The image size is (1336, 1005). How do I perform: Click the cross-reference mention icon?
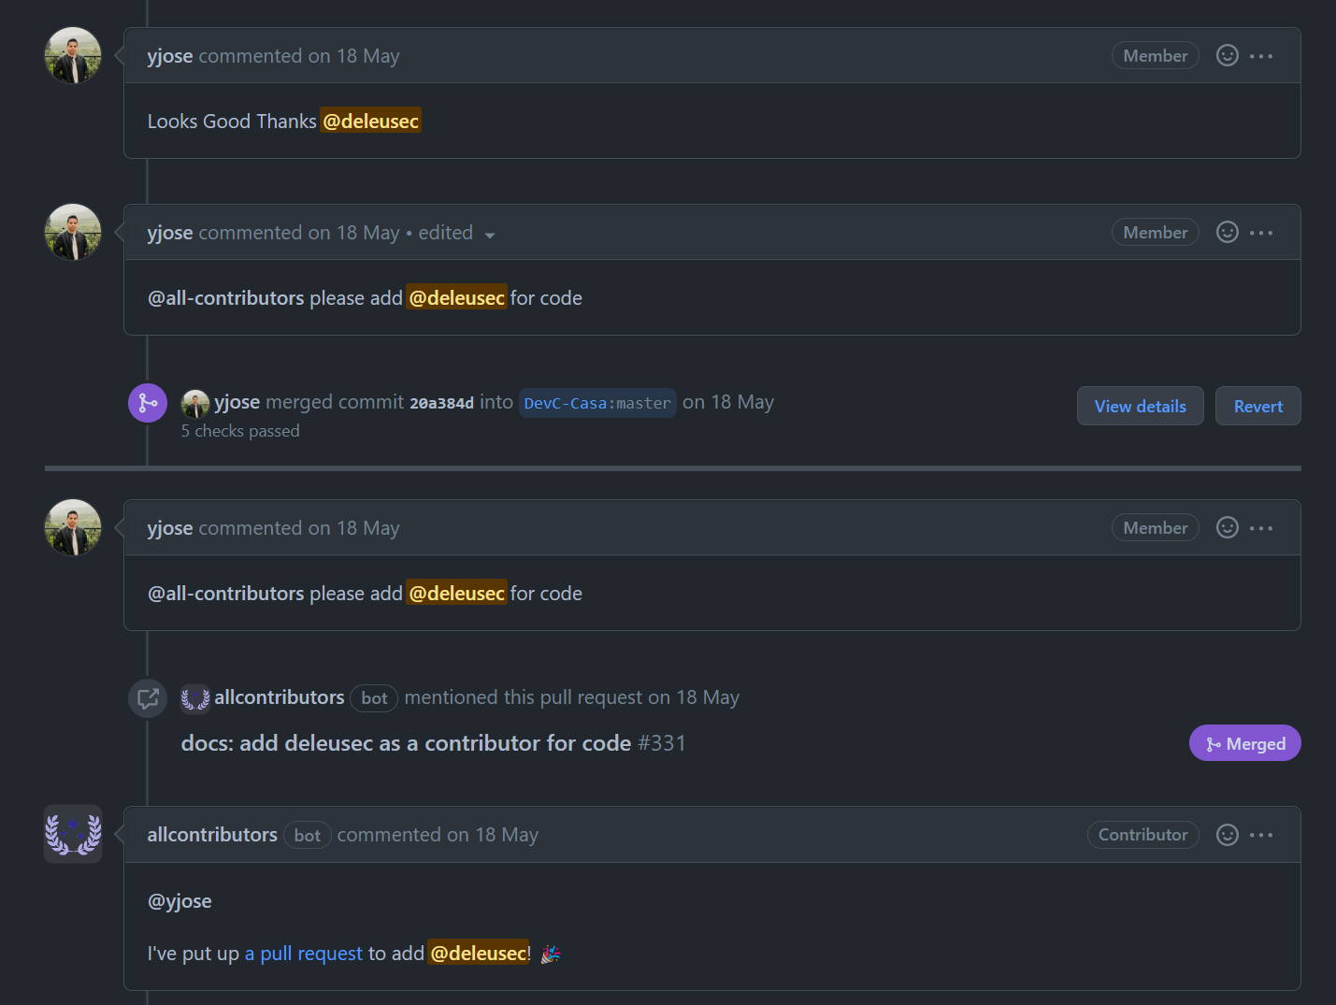tap(148, 698)
